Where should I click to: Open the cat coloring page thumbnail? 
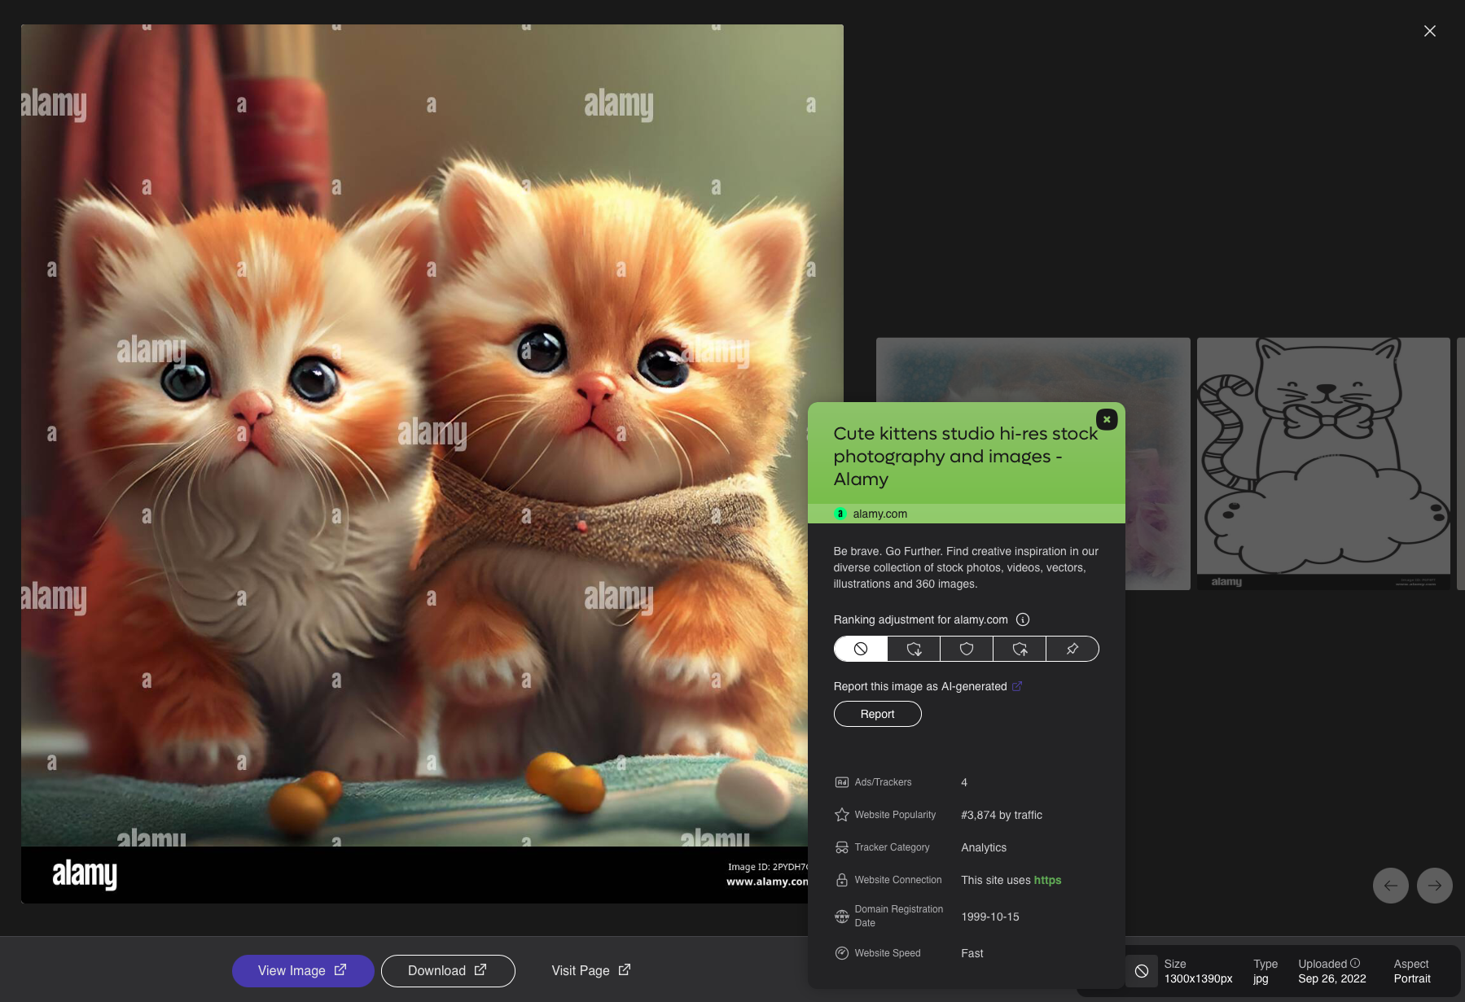tap(1322, 462)
